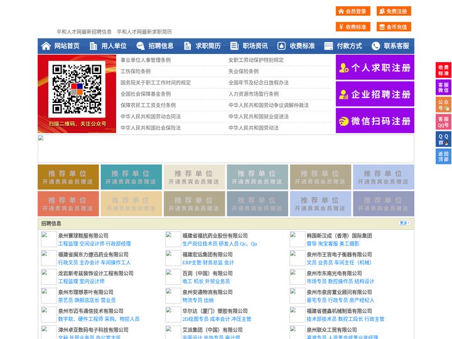The width and height of the screenshot is (452, 339).
Task: Click the building icon beside 用人单位
Action: tap(93, 46)
